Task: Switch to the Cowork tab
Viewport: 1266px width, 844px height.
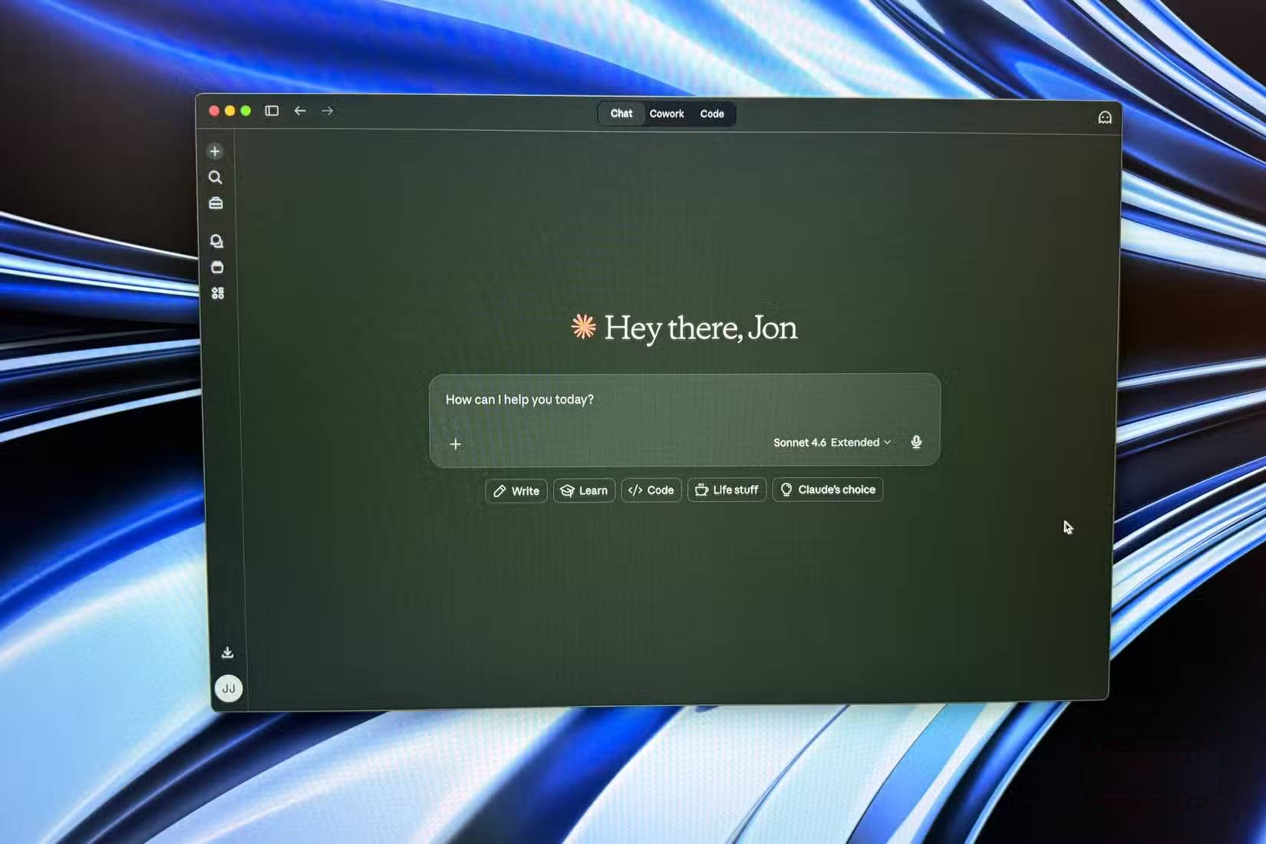Action: click(x=666, y=114)
